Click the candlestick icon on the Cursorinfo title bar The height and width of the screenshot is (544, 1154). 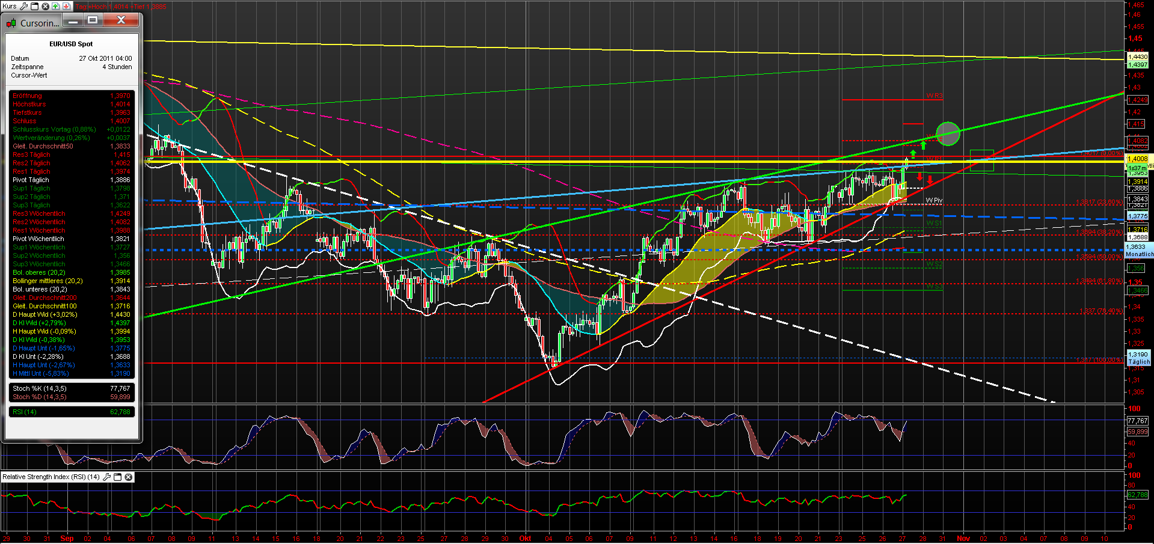11,23
